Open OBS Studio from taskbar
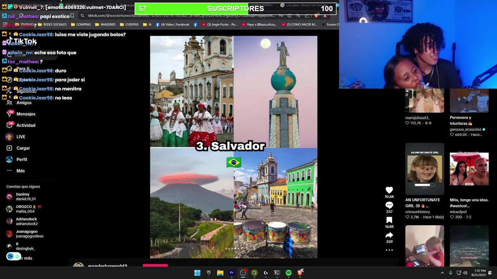Viewport: 497px width, 279px height. (243, 273)
